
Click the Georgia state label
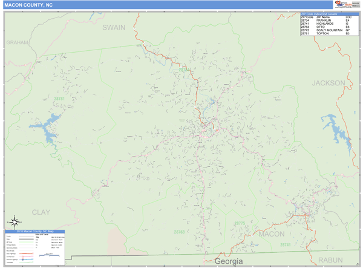tap(229, 261)
